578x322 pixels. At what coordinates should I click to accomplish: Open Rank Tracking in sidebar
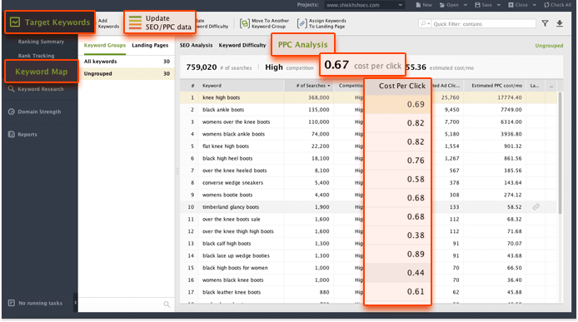coord(36,56)
